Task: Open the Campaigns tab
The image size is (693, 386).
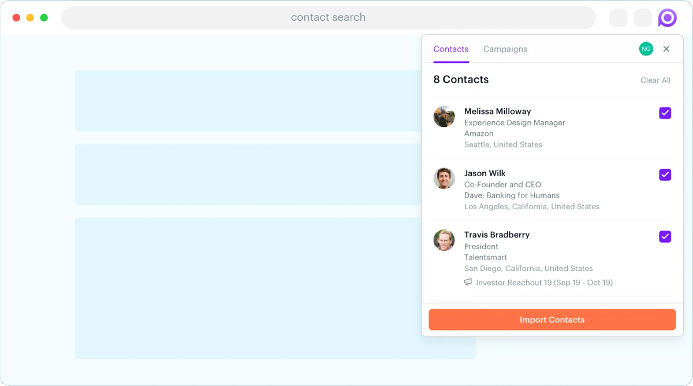Action: point(505,49)
